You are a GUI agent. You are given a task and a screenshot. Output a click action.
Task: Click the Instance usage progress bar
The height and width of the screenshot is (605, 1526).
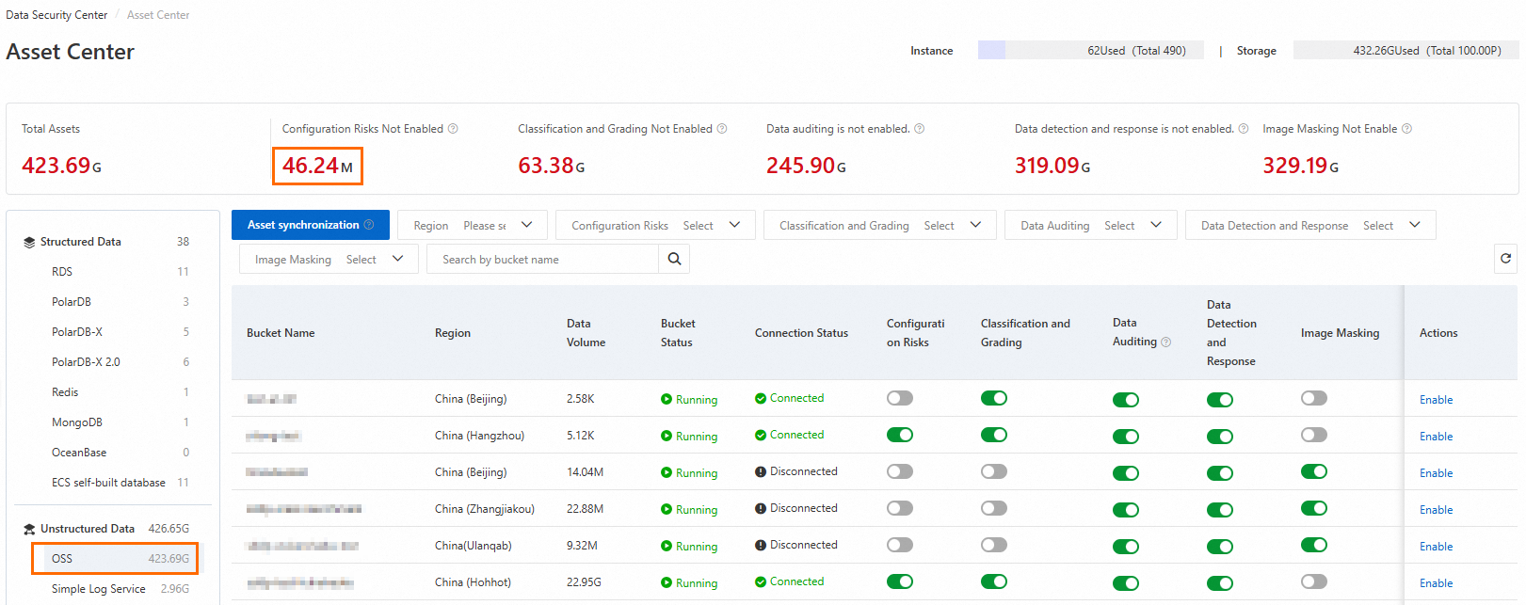1090,51
